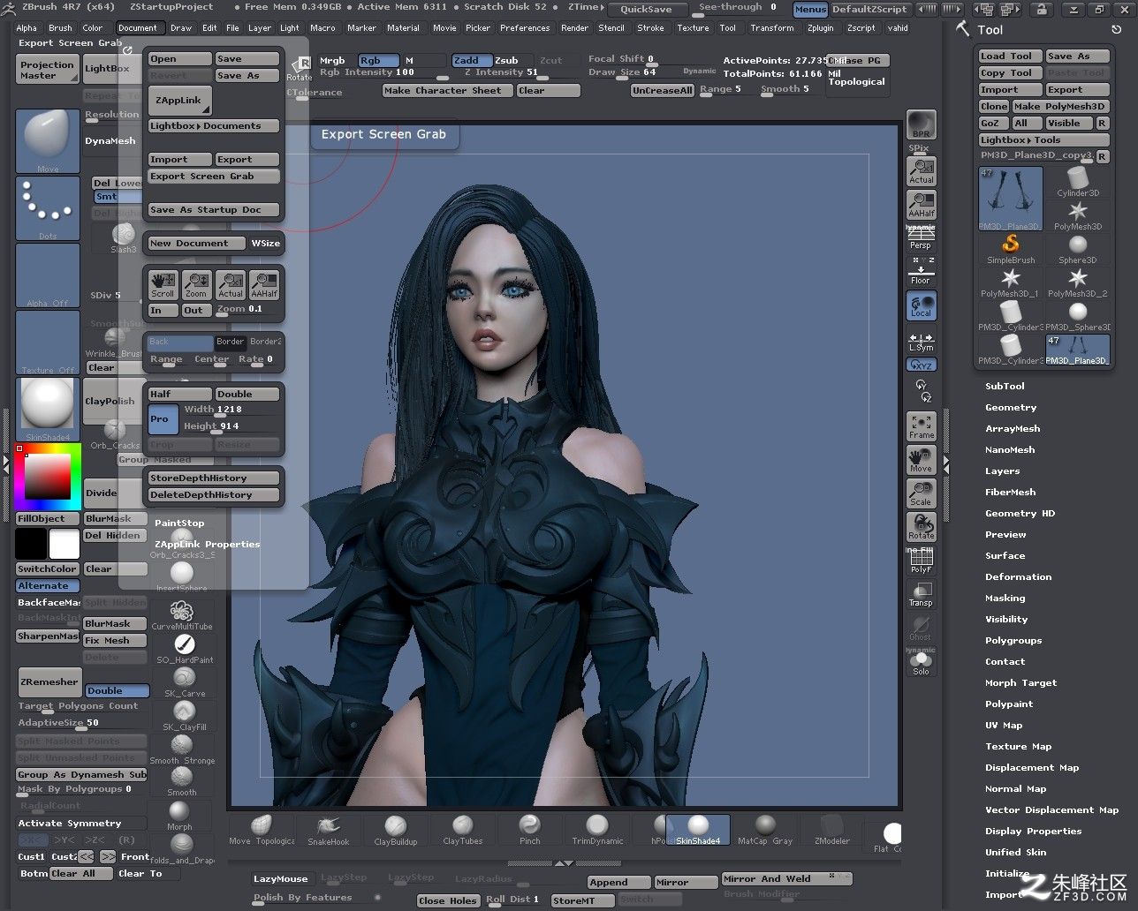Select the Actual size icon on right shelf
This screenshot has width=1138, height=911.
click(x=922, y=170)
